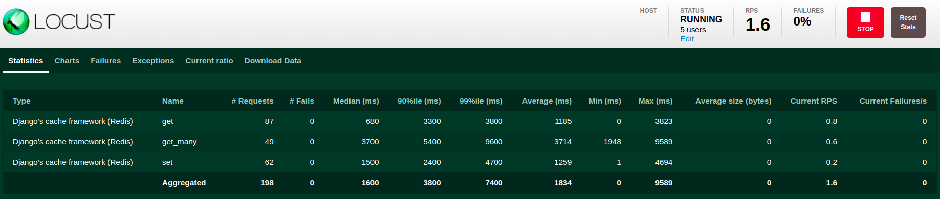Click aggregated average value 1834

click(x=563, y=183)
